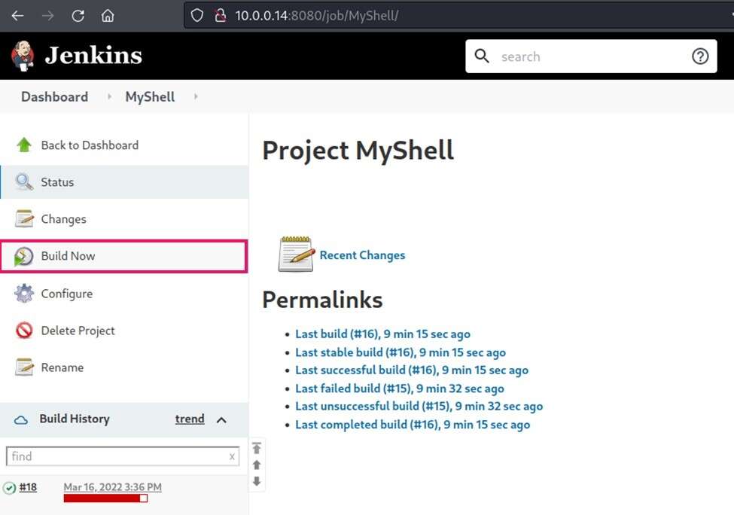734x515 pixels.
Task: Open the build trend link
Action: tap(190, 419)
